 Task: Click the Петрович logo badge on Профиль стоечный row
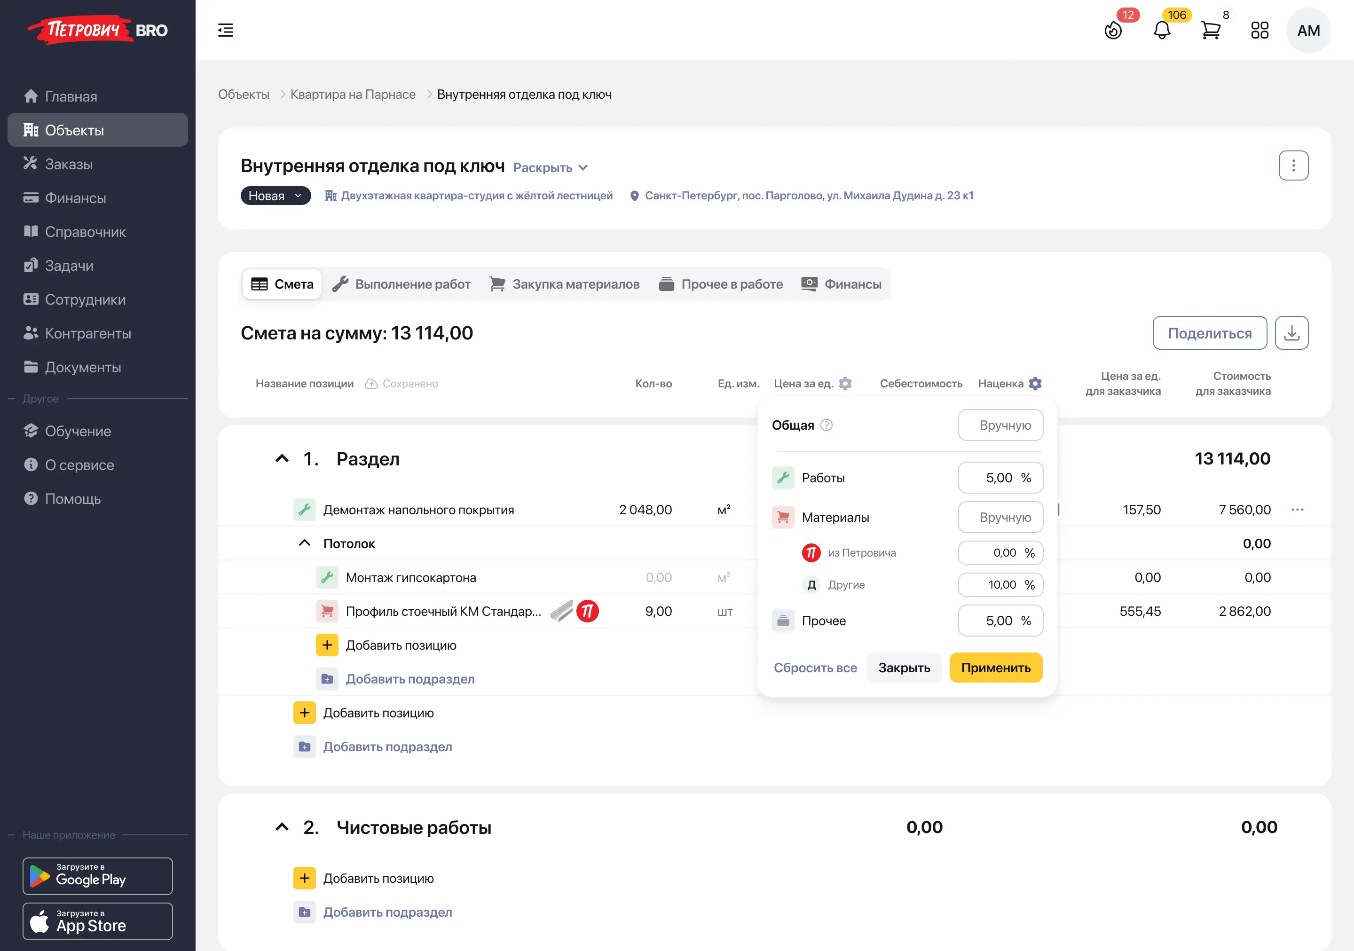click(x=587, y=612)
